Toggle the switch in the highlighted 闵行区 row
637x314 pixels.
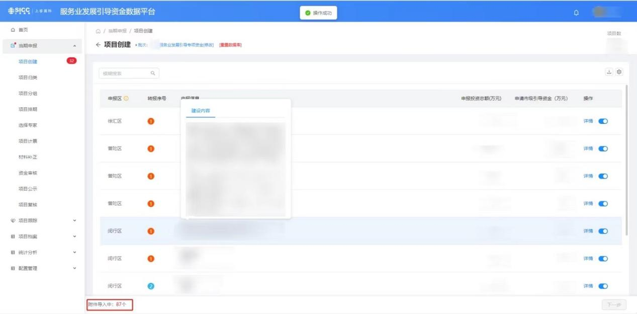point(603,231)
